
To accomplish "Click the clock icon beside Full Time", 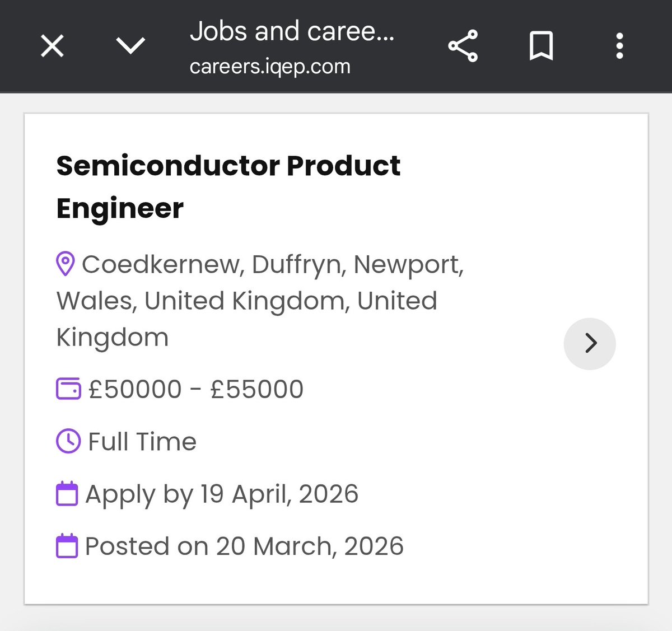I will pos(68,441).
